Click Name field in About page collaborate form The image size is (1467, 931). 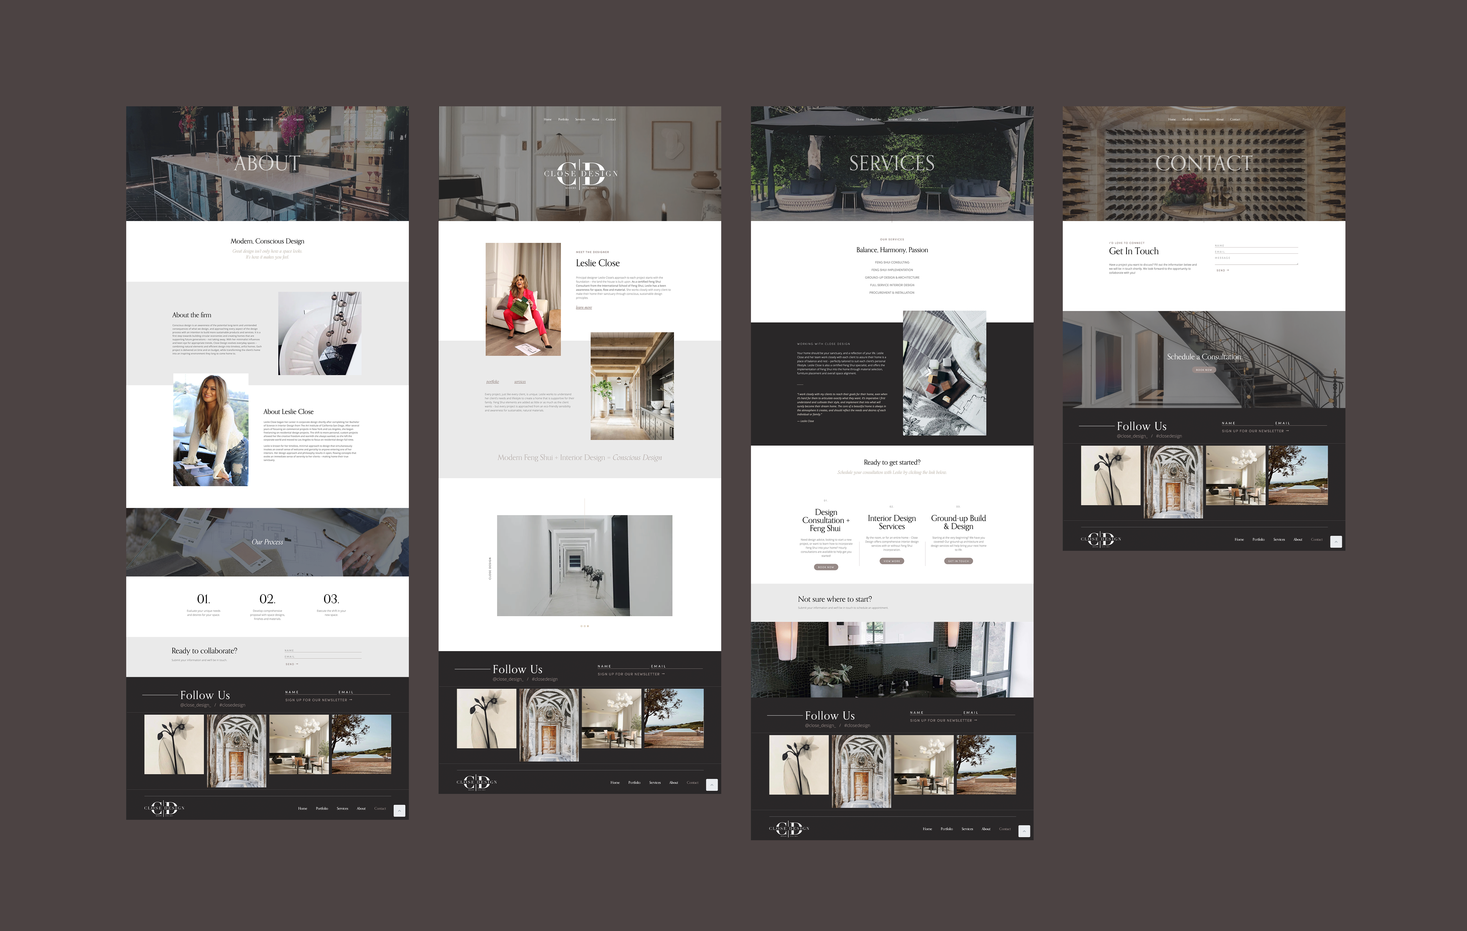click(323, 651)
